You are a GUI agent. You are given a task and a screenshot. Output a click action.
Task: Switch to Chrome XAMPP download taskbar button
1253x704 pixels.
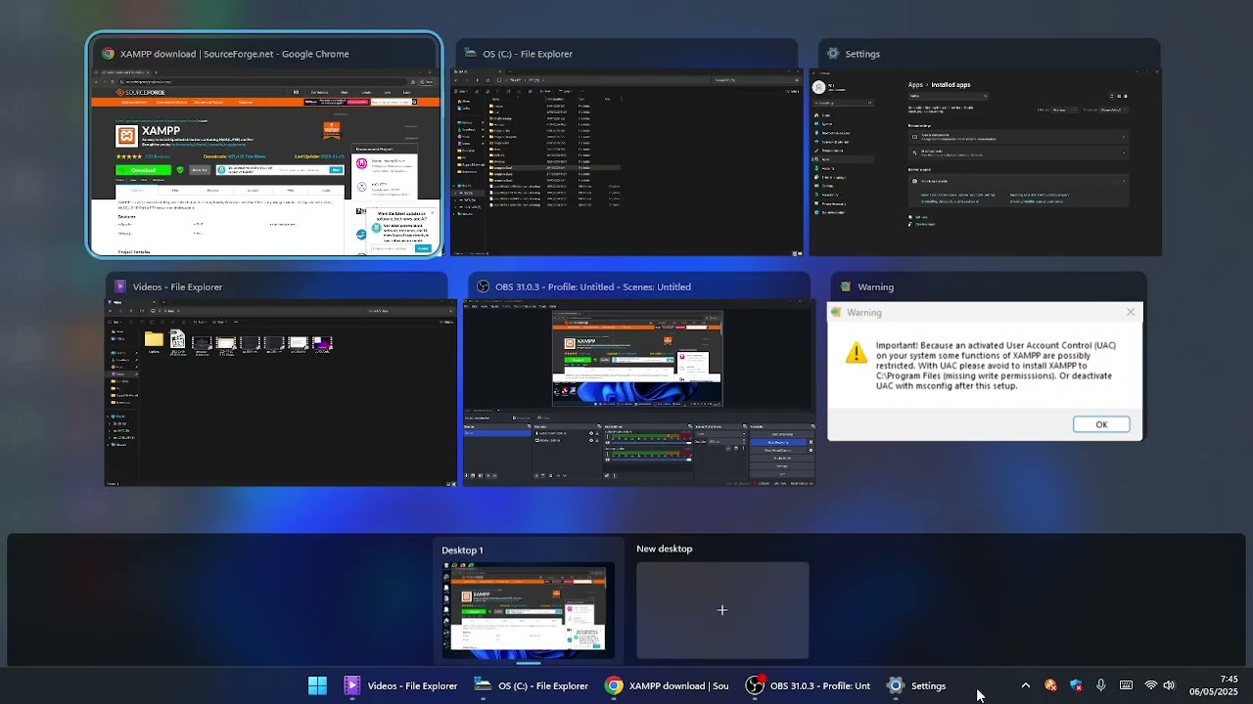click(x=667, y=685)
